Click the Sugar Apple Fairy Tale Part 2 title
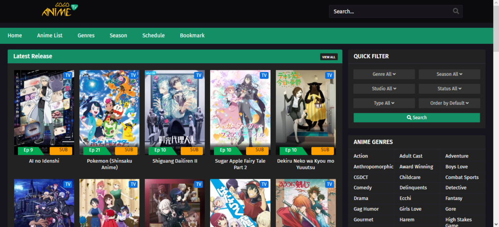 pyautogui.click(x=240, y=164)
